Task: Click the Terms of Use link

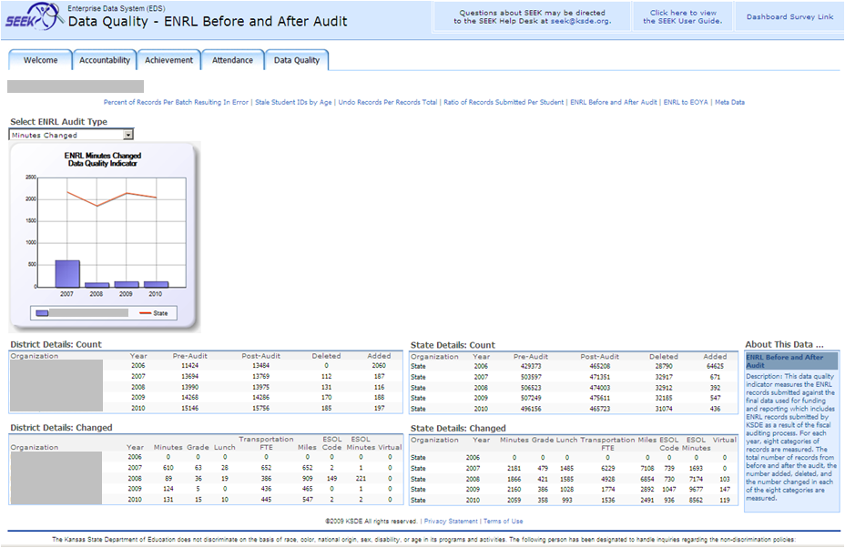Action: 504,522
